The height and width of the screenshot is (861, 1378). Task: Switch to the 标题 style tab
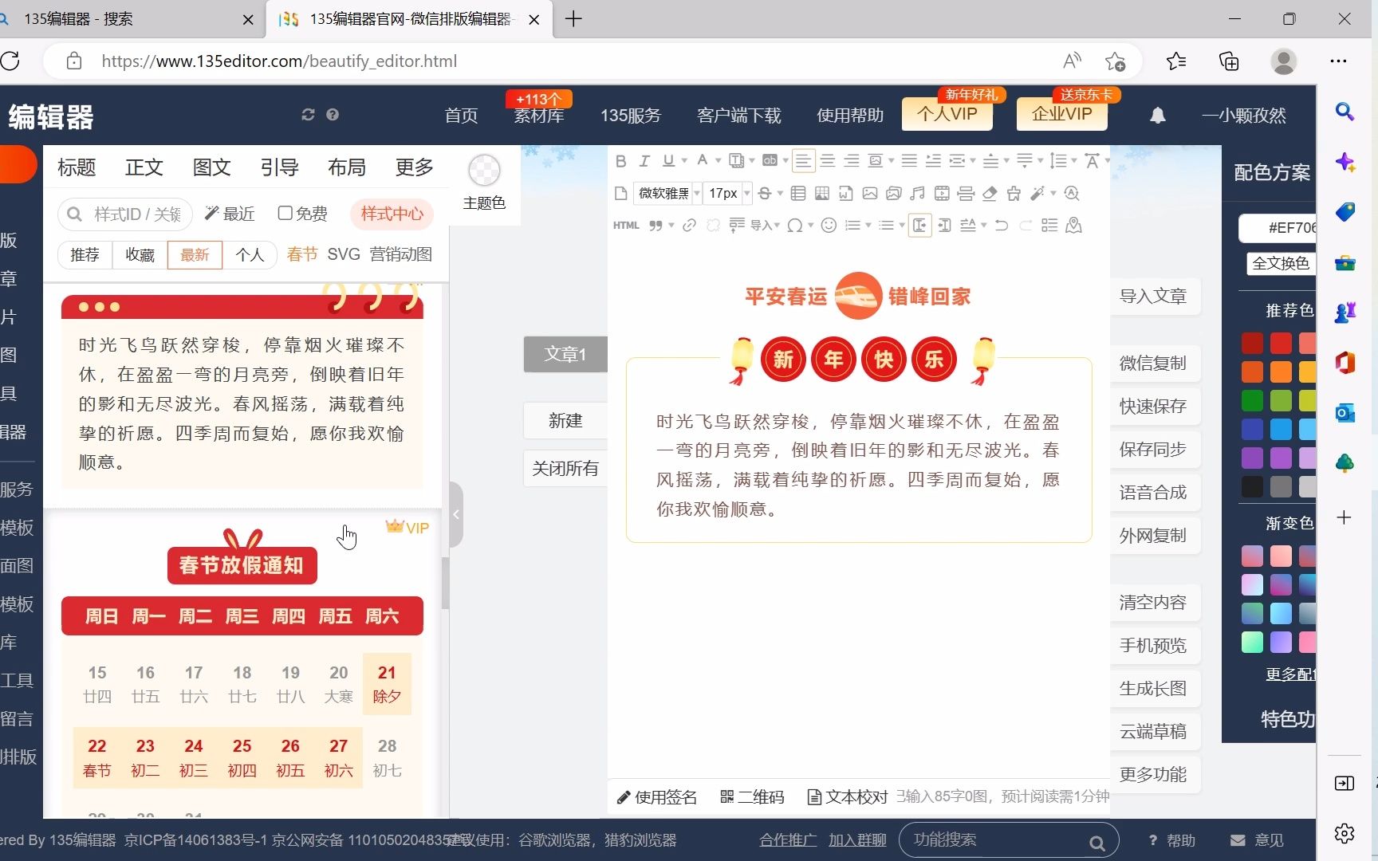point(77,167)
